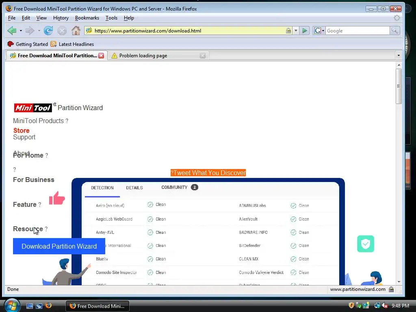Click the site favicon in address bar
The image size is (416, 312).
(x=89, y=31)
